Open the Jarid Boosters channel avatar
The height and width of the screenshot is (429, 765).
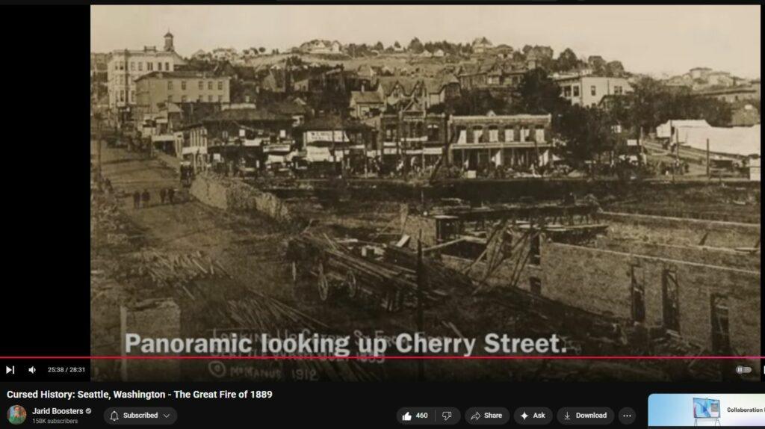point(16,415)
